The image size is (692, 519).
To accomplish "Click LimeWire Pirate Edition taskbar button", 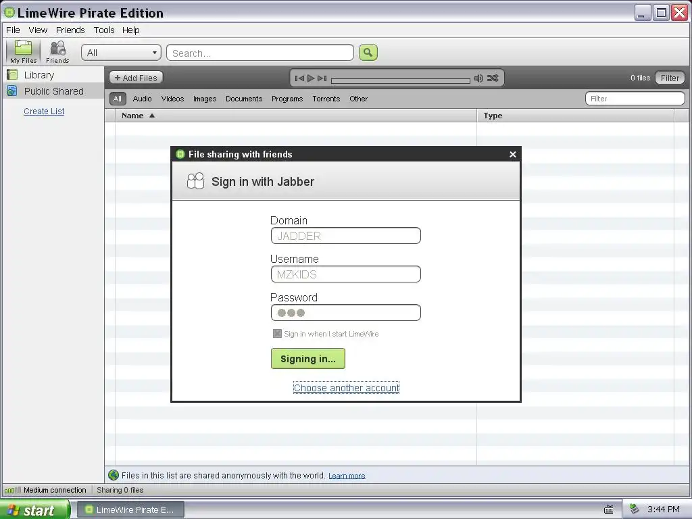I will 130,510.
